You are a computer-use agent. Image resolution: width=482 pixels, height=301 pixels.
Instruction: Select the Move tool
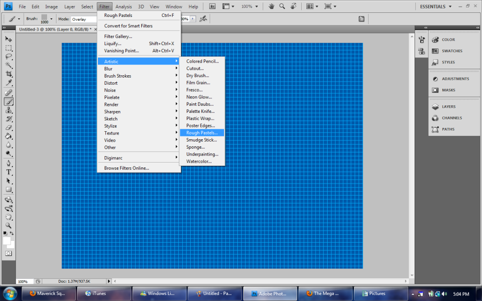tap(8, 39)
